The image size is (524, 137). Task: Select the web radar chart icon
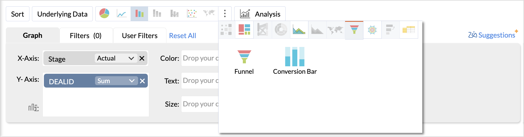point(372,30)
